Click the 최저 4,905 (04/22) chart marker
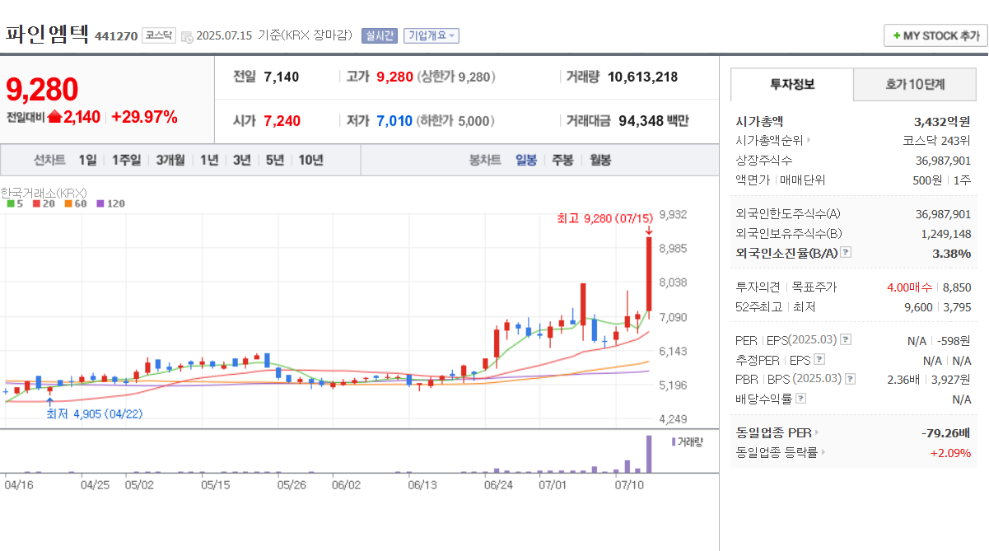Screen dimensions: 989x551 pyautogui.click(x=95, y=413)
